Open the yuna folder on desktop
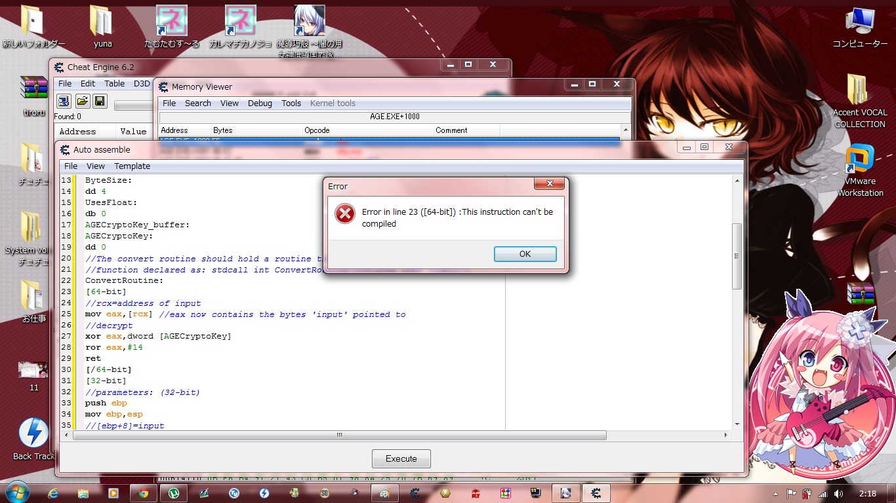 point(102,28)
